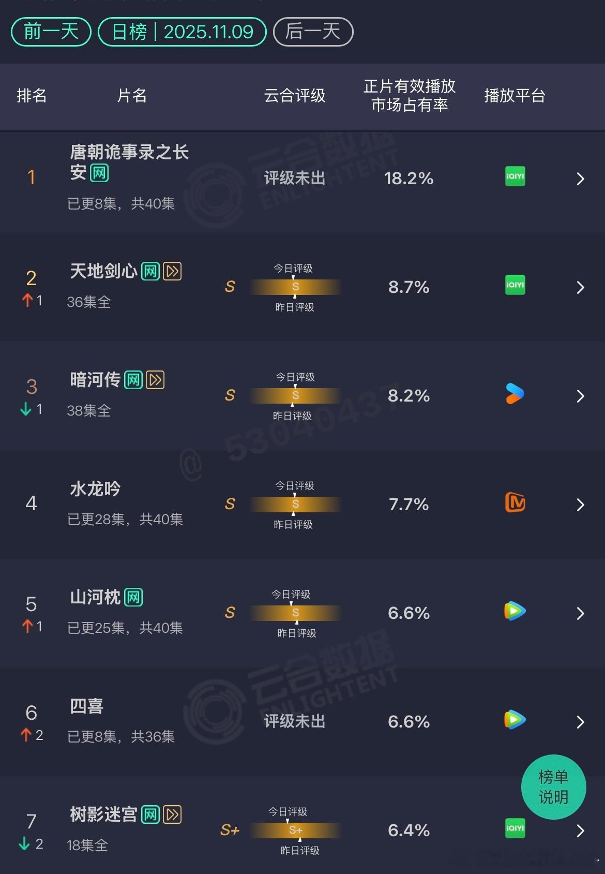This screenshot has width=605, height=874.
Task: Expand details for 唐朝诡事录之长安 via chevron
Action: pyautogui.click(x=581, y=179)
